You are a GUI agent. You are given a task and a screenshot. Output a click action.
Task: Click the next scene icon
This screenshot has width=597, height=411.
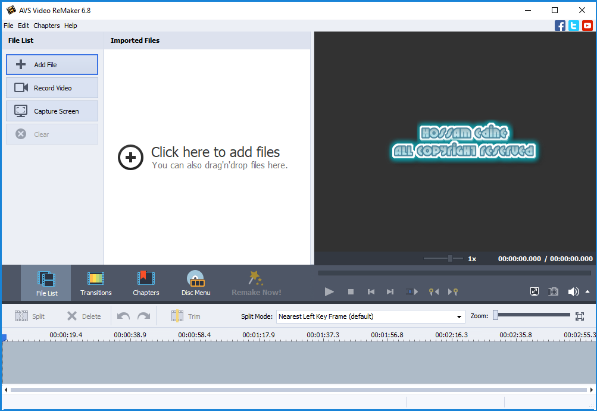412,292
